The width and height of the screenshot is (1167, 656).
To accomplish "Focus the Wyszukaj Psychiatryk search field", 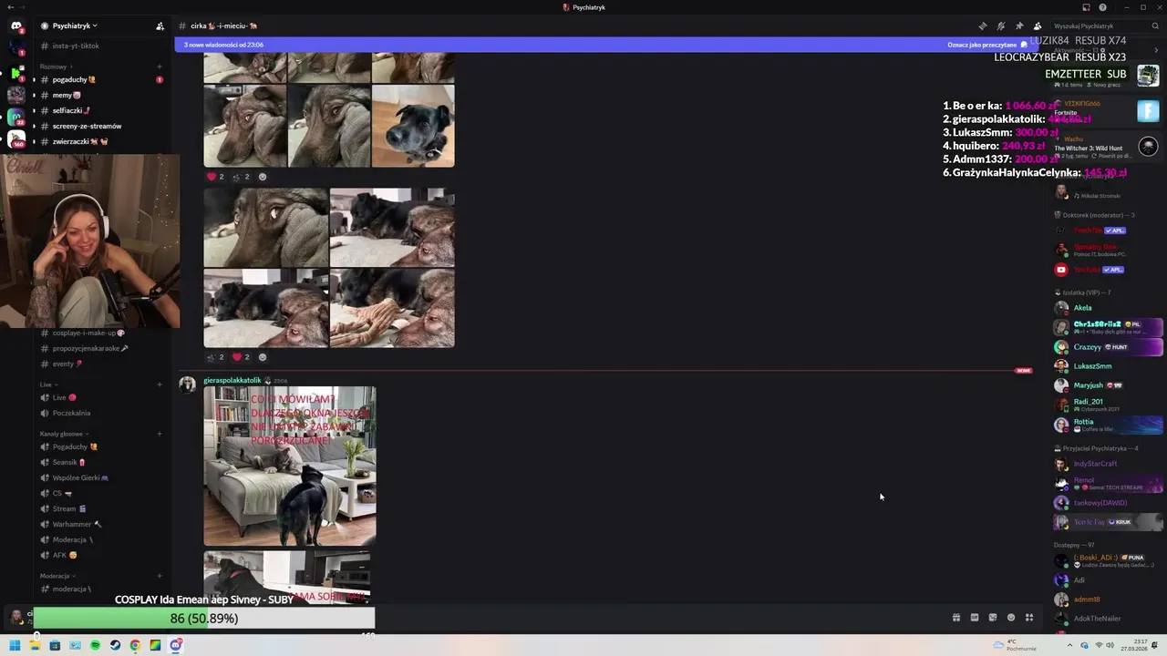I will [1105, 26].
